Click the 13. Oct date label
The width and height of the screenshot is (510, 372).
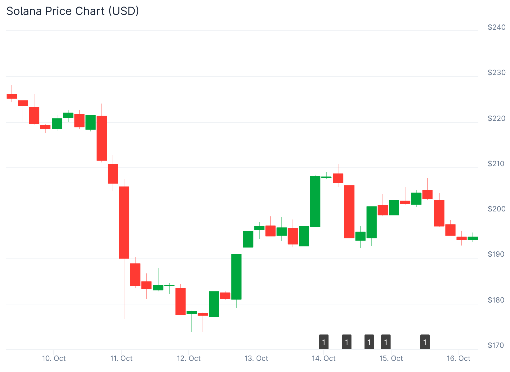pyautogui.click(x=256, y=359)
